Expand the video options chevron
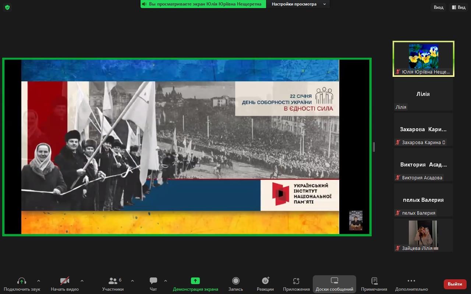471x294 pixels. (82, 281)
